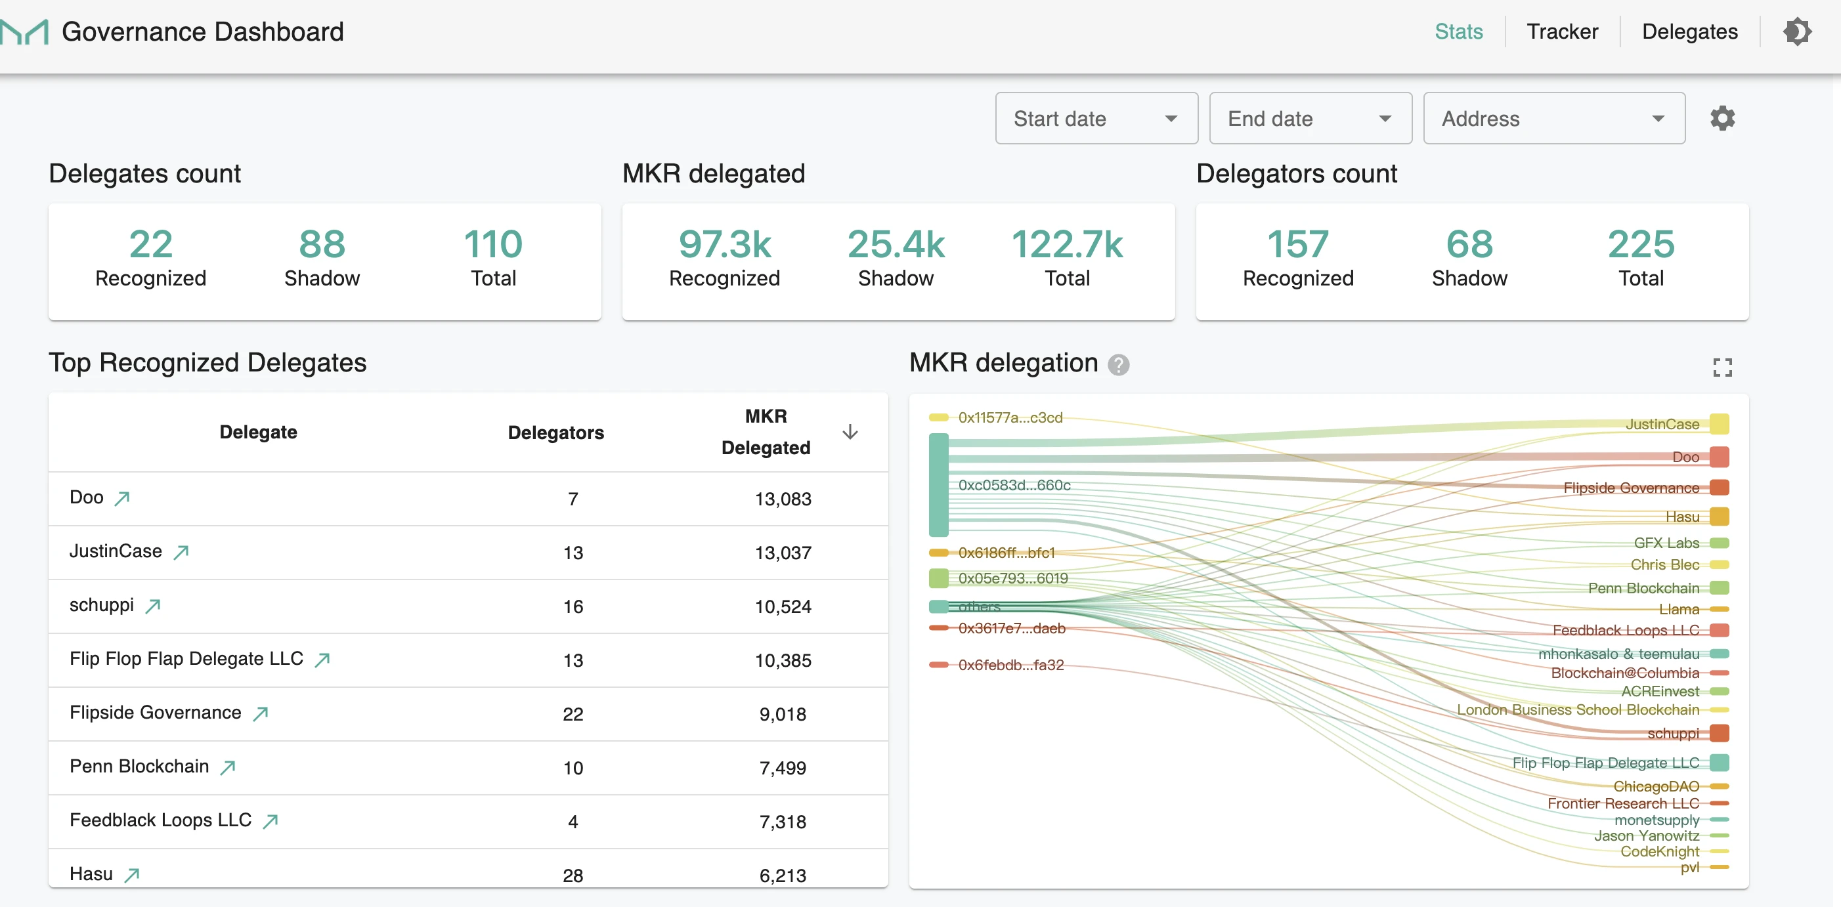Click the Flipside Governance delegate name
The width and height of the screenshot is (1841, 907).
[x=155, y=712]
